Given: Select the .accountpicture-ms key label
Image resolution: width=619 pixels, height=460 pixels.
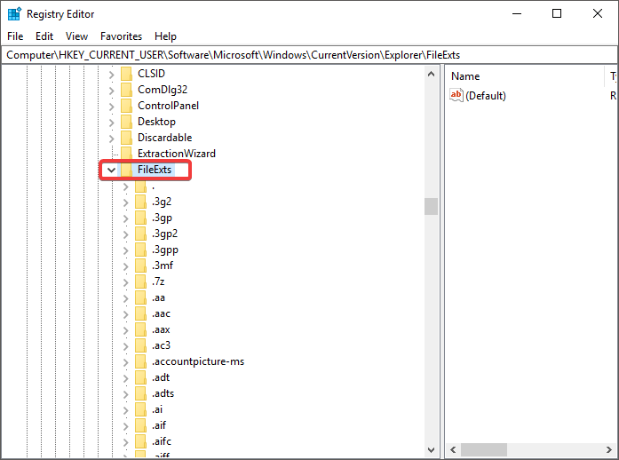Looking at the screenshot, I should pos(198,361).
